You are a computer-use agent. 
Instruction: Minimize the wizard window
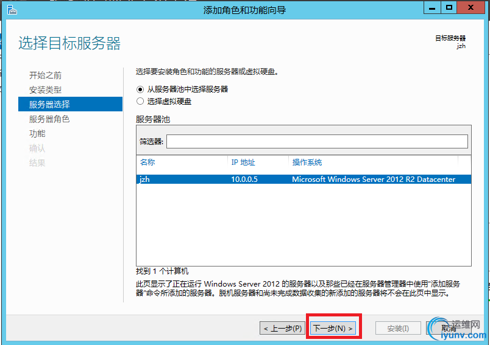[x=432, y=8]
